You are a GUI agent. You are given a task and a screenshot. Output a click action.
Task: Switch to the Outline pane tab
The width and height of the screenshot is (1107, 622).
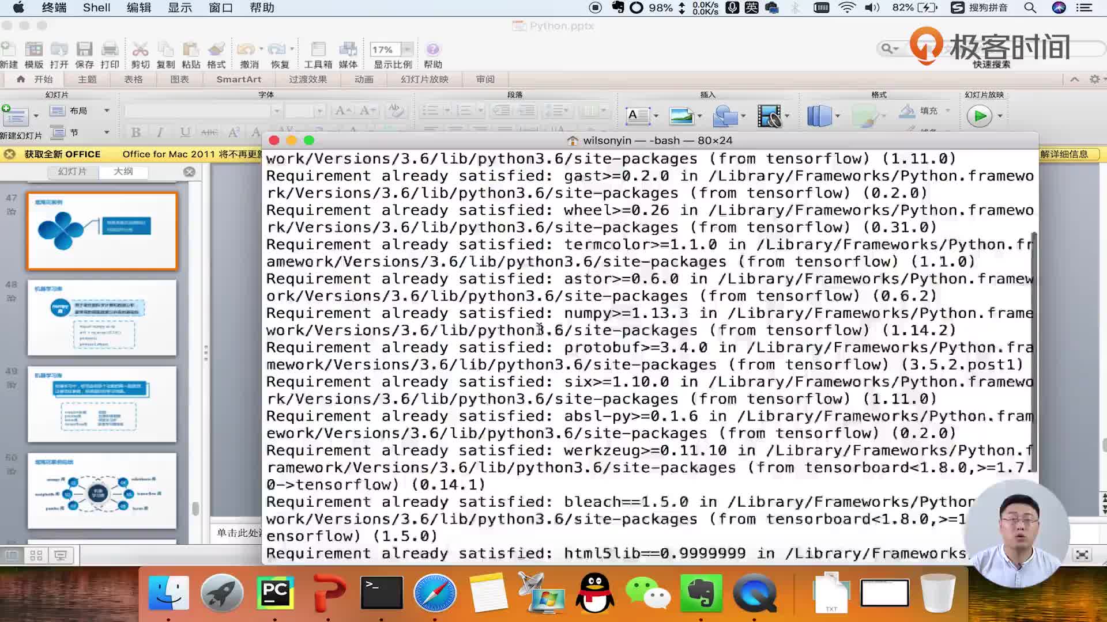123,172
